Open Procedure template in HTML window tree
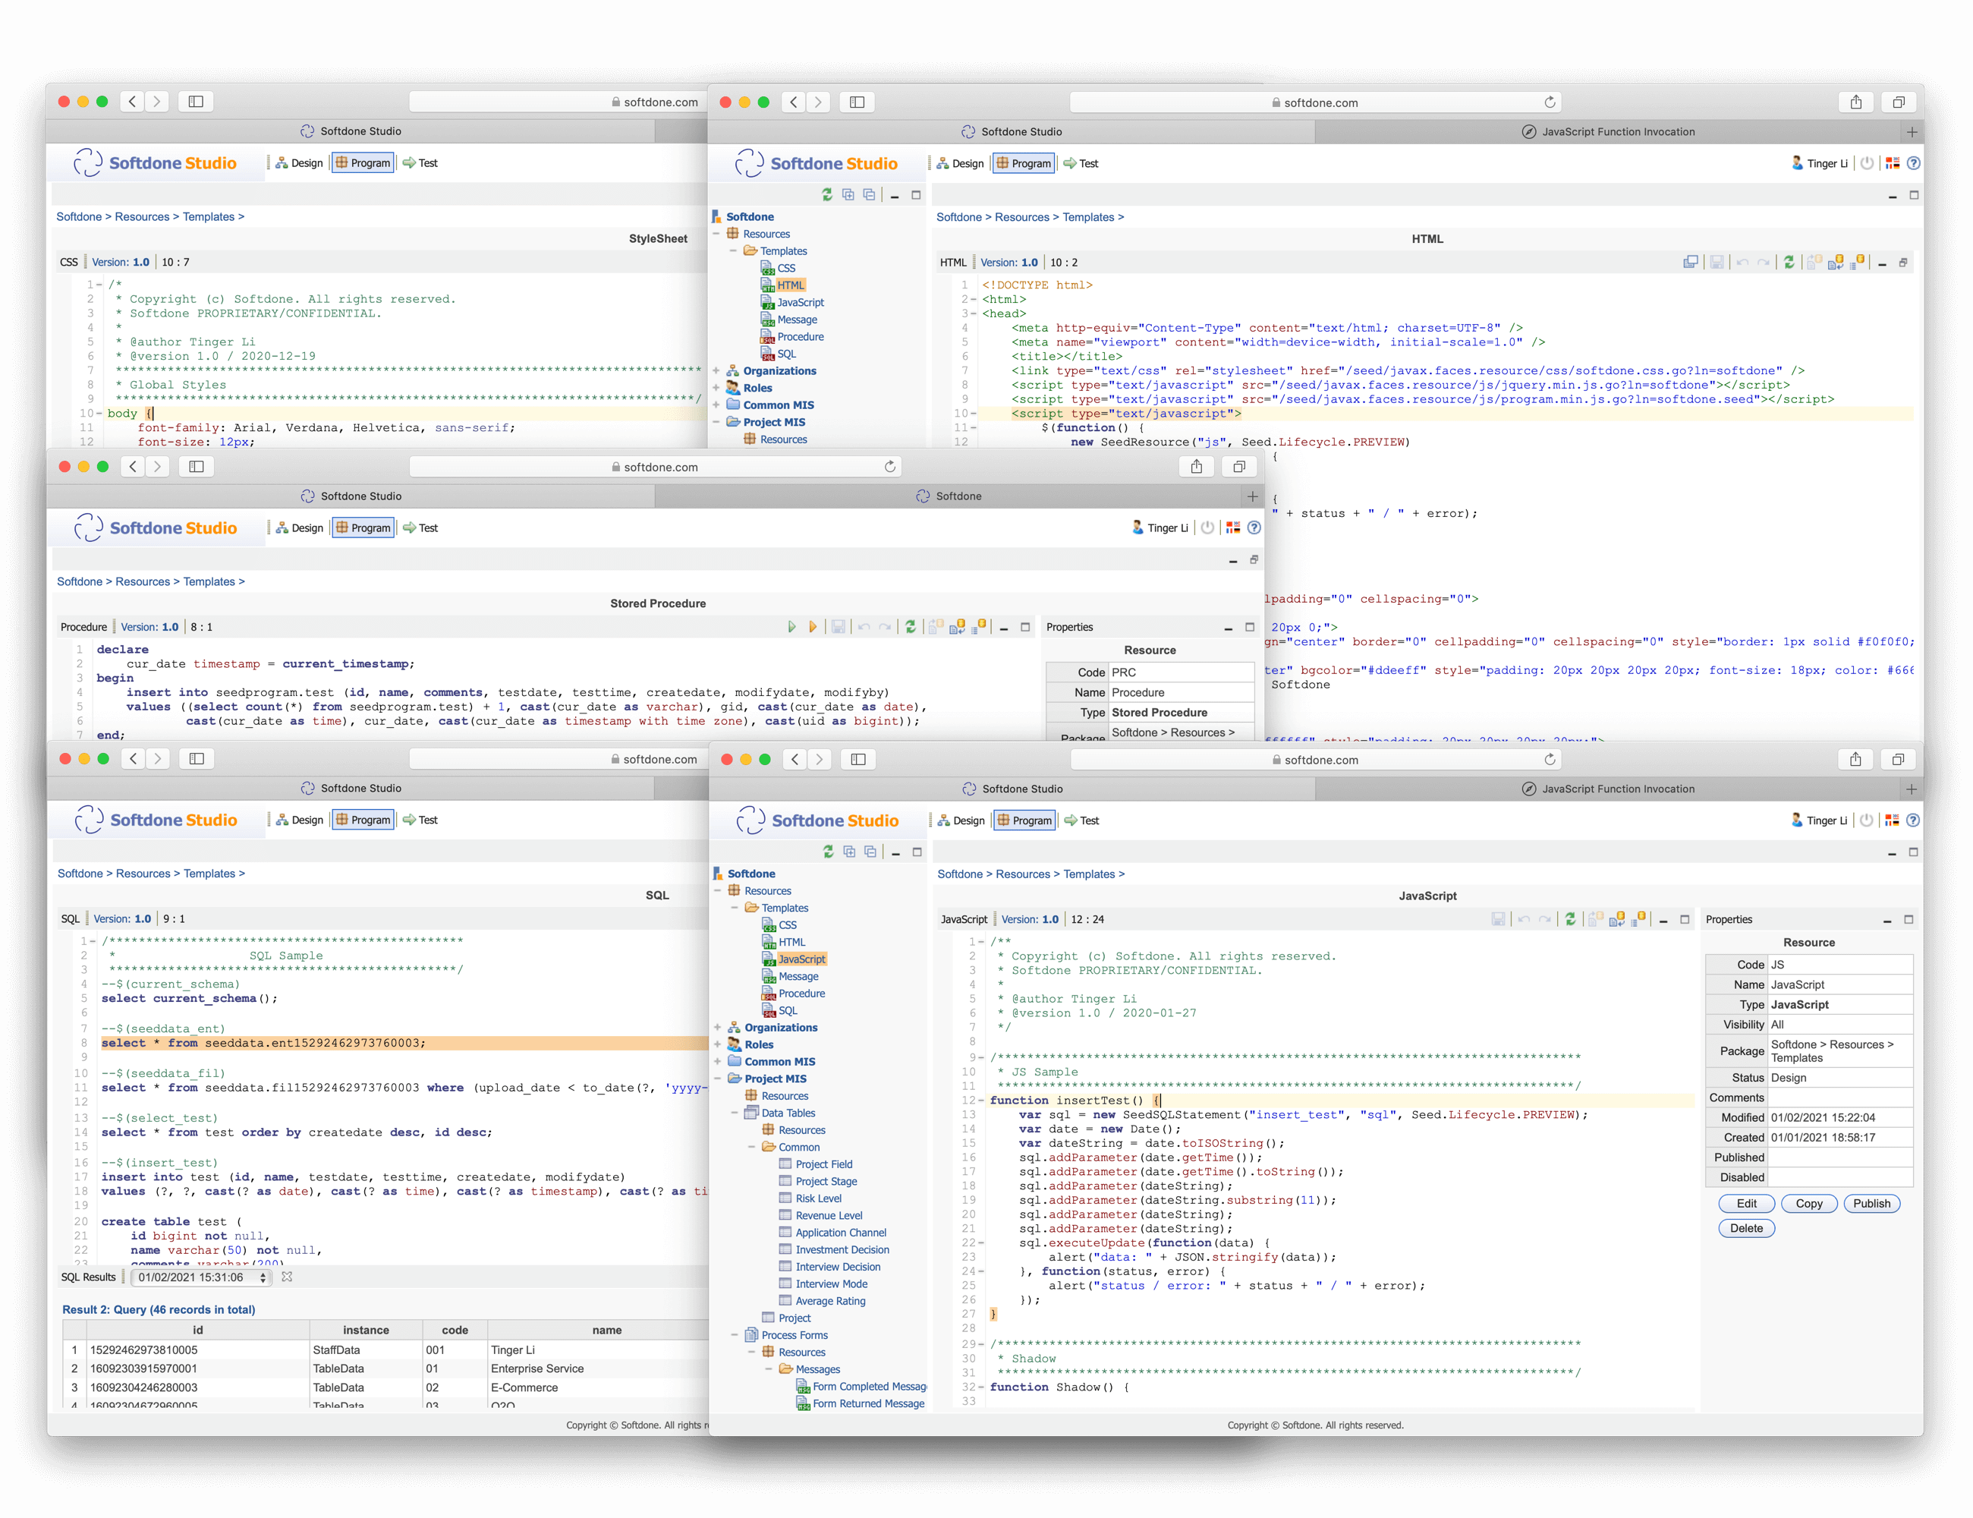The image size is (1973, 1518). click(800, 337)
